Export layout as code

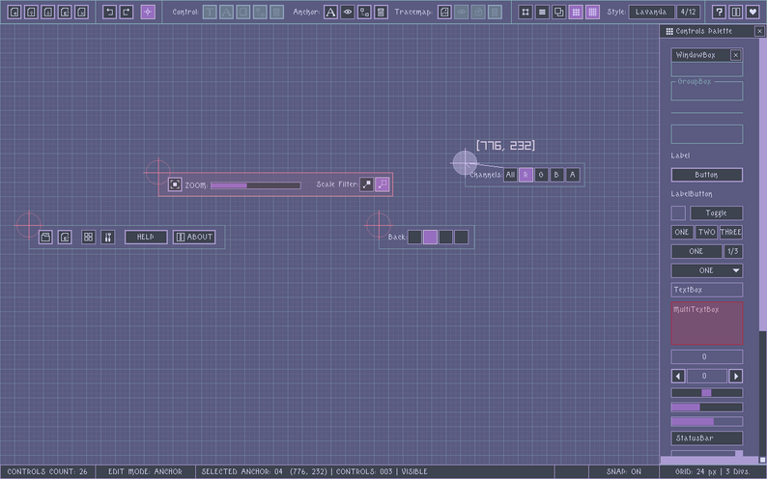pos(64,12)
